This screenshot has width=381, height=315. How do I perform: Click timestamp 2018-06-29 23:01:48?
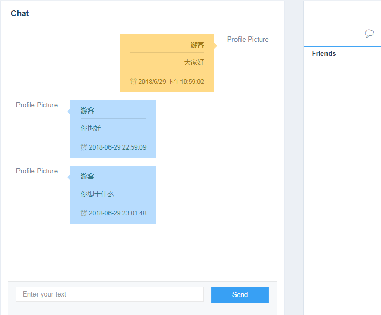click(x=118, y=213)
